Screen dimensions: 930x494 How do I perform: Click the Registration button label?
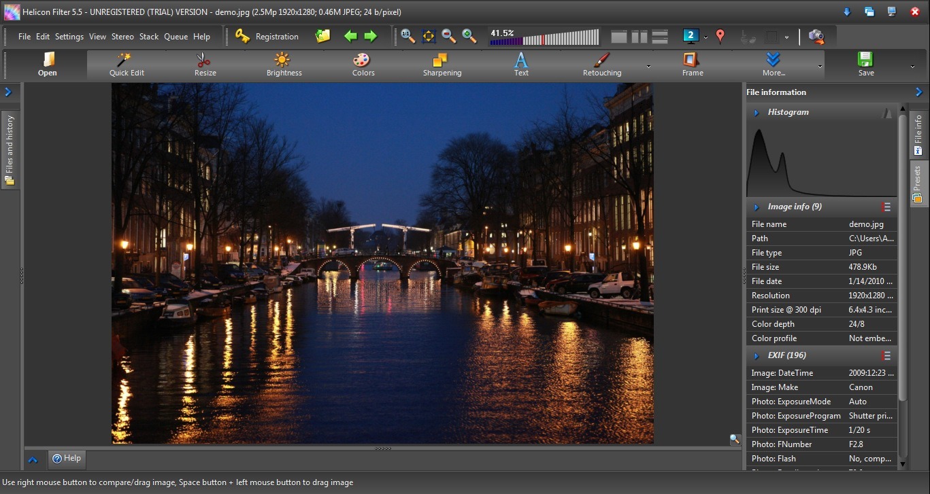277,37
